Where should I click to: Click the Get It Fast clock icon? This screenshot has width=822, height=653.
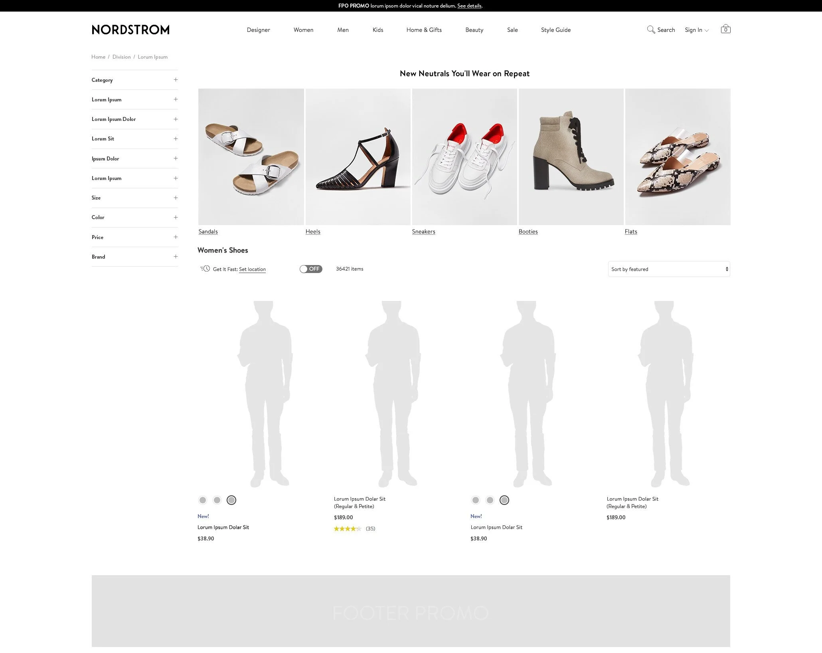click(205, 269)
